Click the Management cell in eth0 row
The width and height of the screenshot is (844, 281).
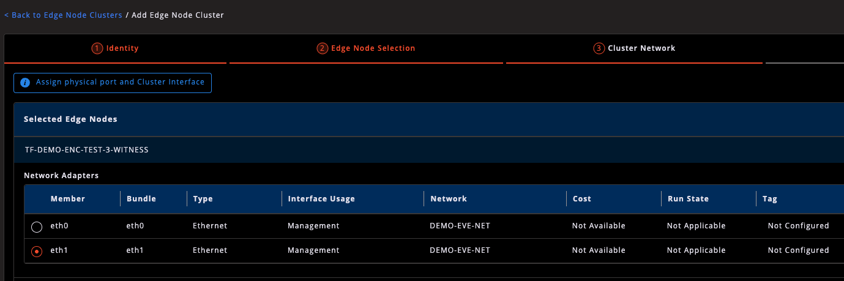click(x=313, y=226)
